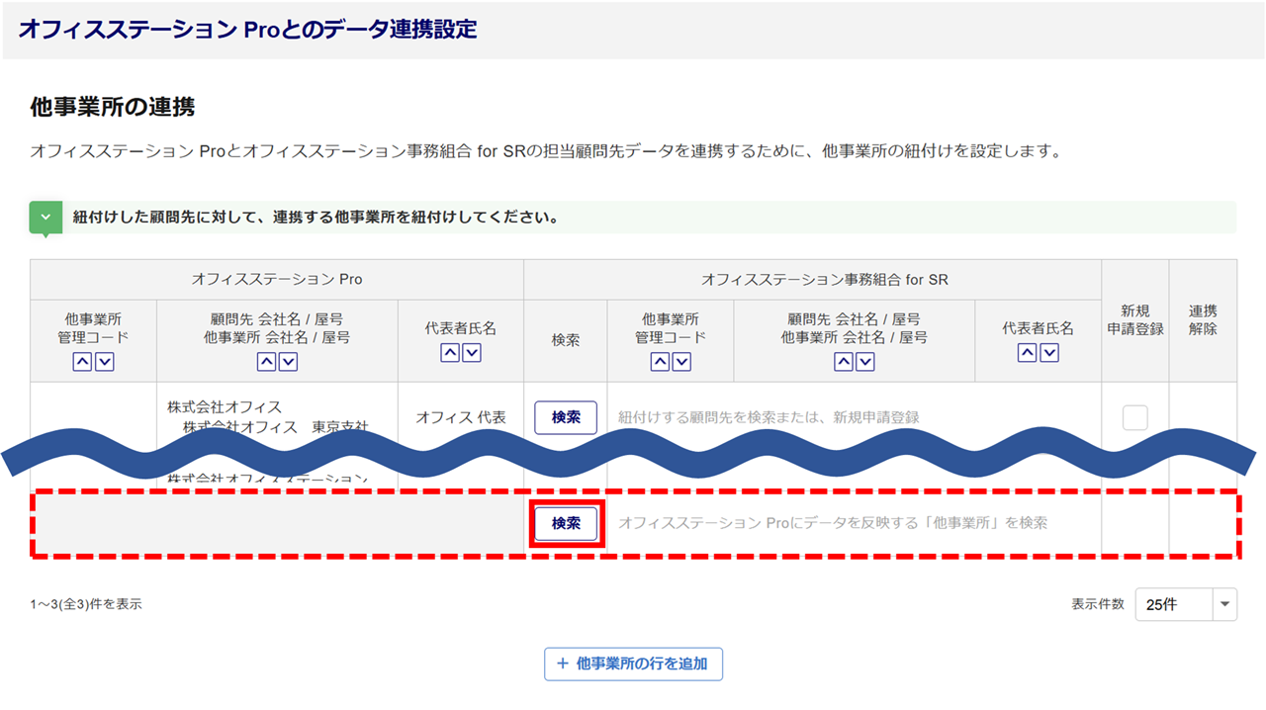The image size is (1266, 710).
Task: Click the オフィスステーション事務組合 for SR header
Action: tap(812, 280)
